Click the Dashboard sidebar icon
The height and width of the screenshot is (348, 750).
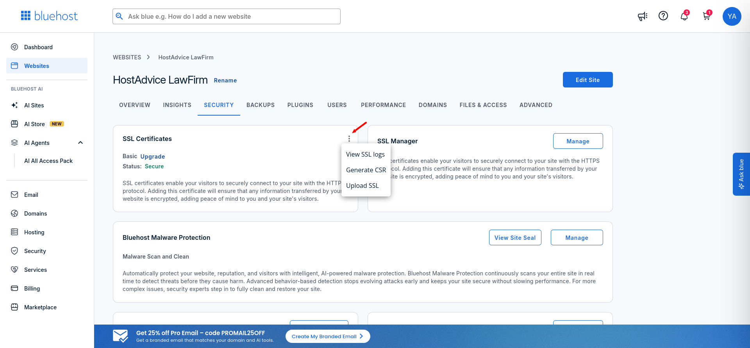click(x=14, y=47)
